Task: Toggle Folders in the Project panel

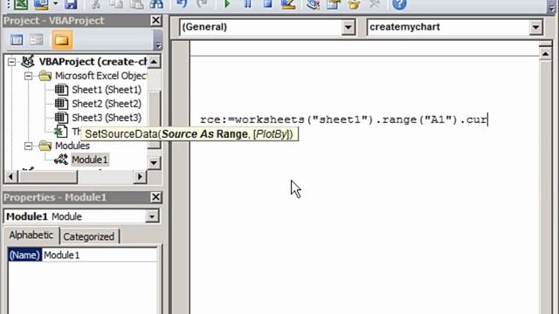Action: 62,39
